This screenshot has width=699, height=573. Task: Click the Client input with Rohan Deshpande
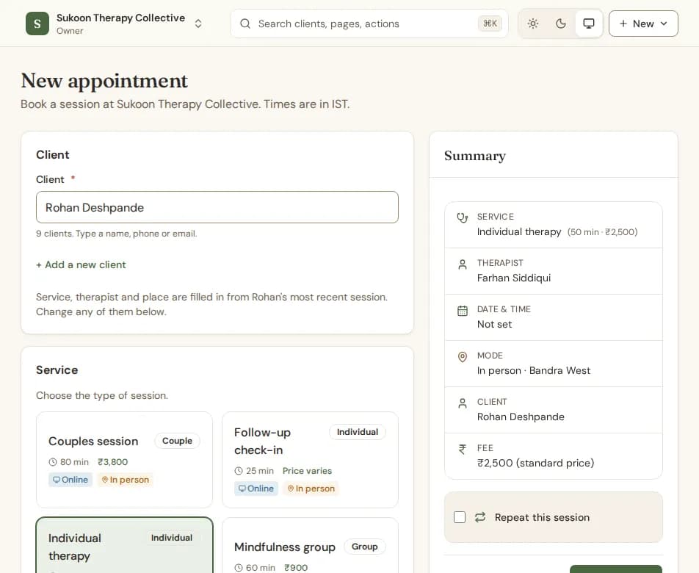tap(217, 207)
